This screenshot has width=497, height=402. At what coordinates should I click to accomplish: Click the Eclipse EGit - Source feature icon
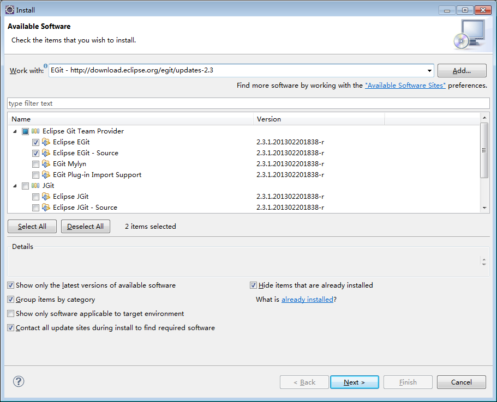tap(46, 153)
